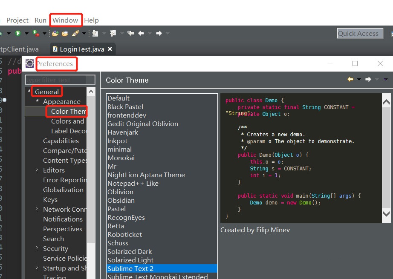393x279 pixels.
Task: Switch to the LoginTest.java tab
Action: pyautogui.click(x=82, y=49)
